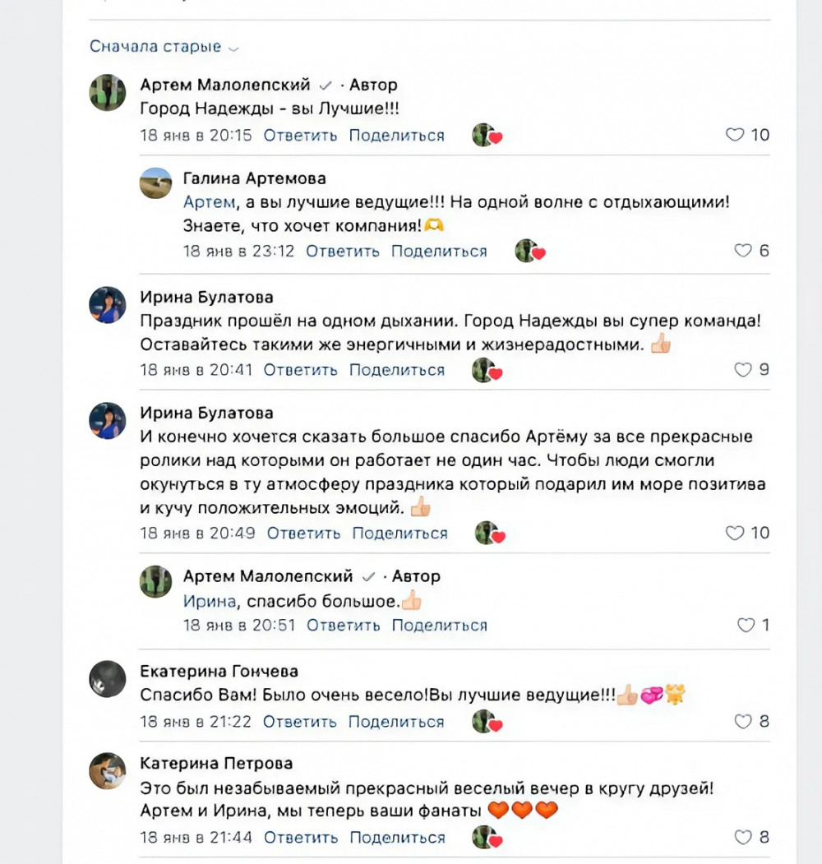Click Артем Малолепский's avatar on top comment

[108, 92]
